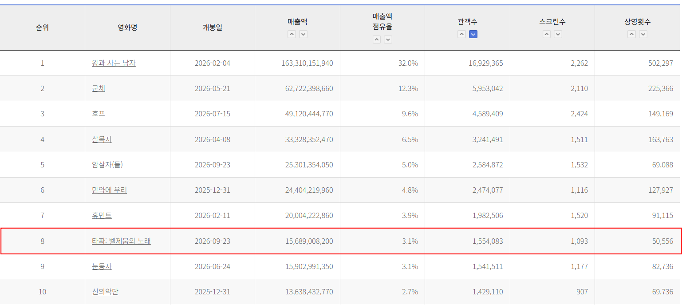The width and height of the screenshot is (682, 305).
Task: Click active 관객수 descending sort arrow
Action: [473, 34]
